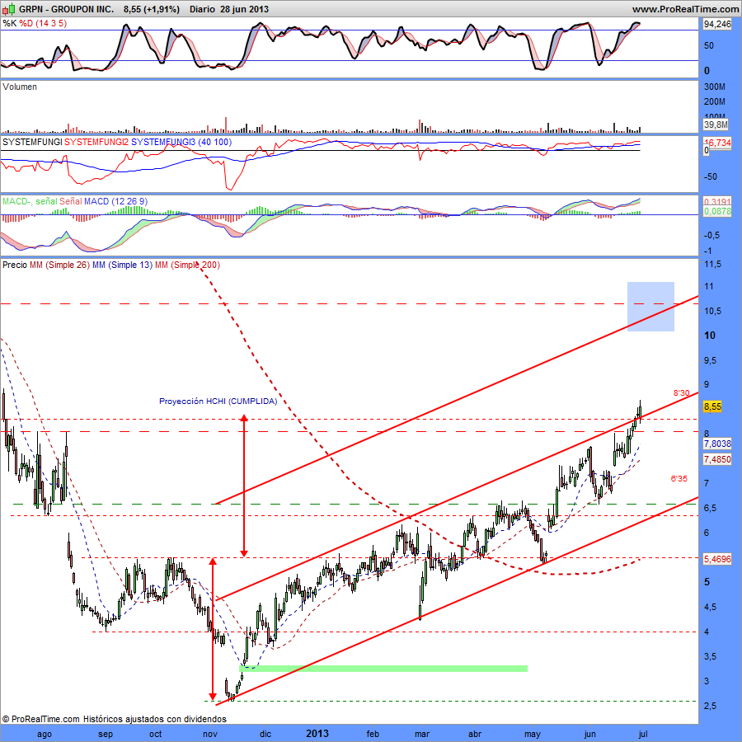Select the 300M volume axis label

pyautogui.click(x=715, y=87)
